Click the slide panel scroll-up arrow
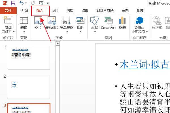170x113 pixels. [x=58, y=43]
